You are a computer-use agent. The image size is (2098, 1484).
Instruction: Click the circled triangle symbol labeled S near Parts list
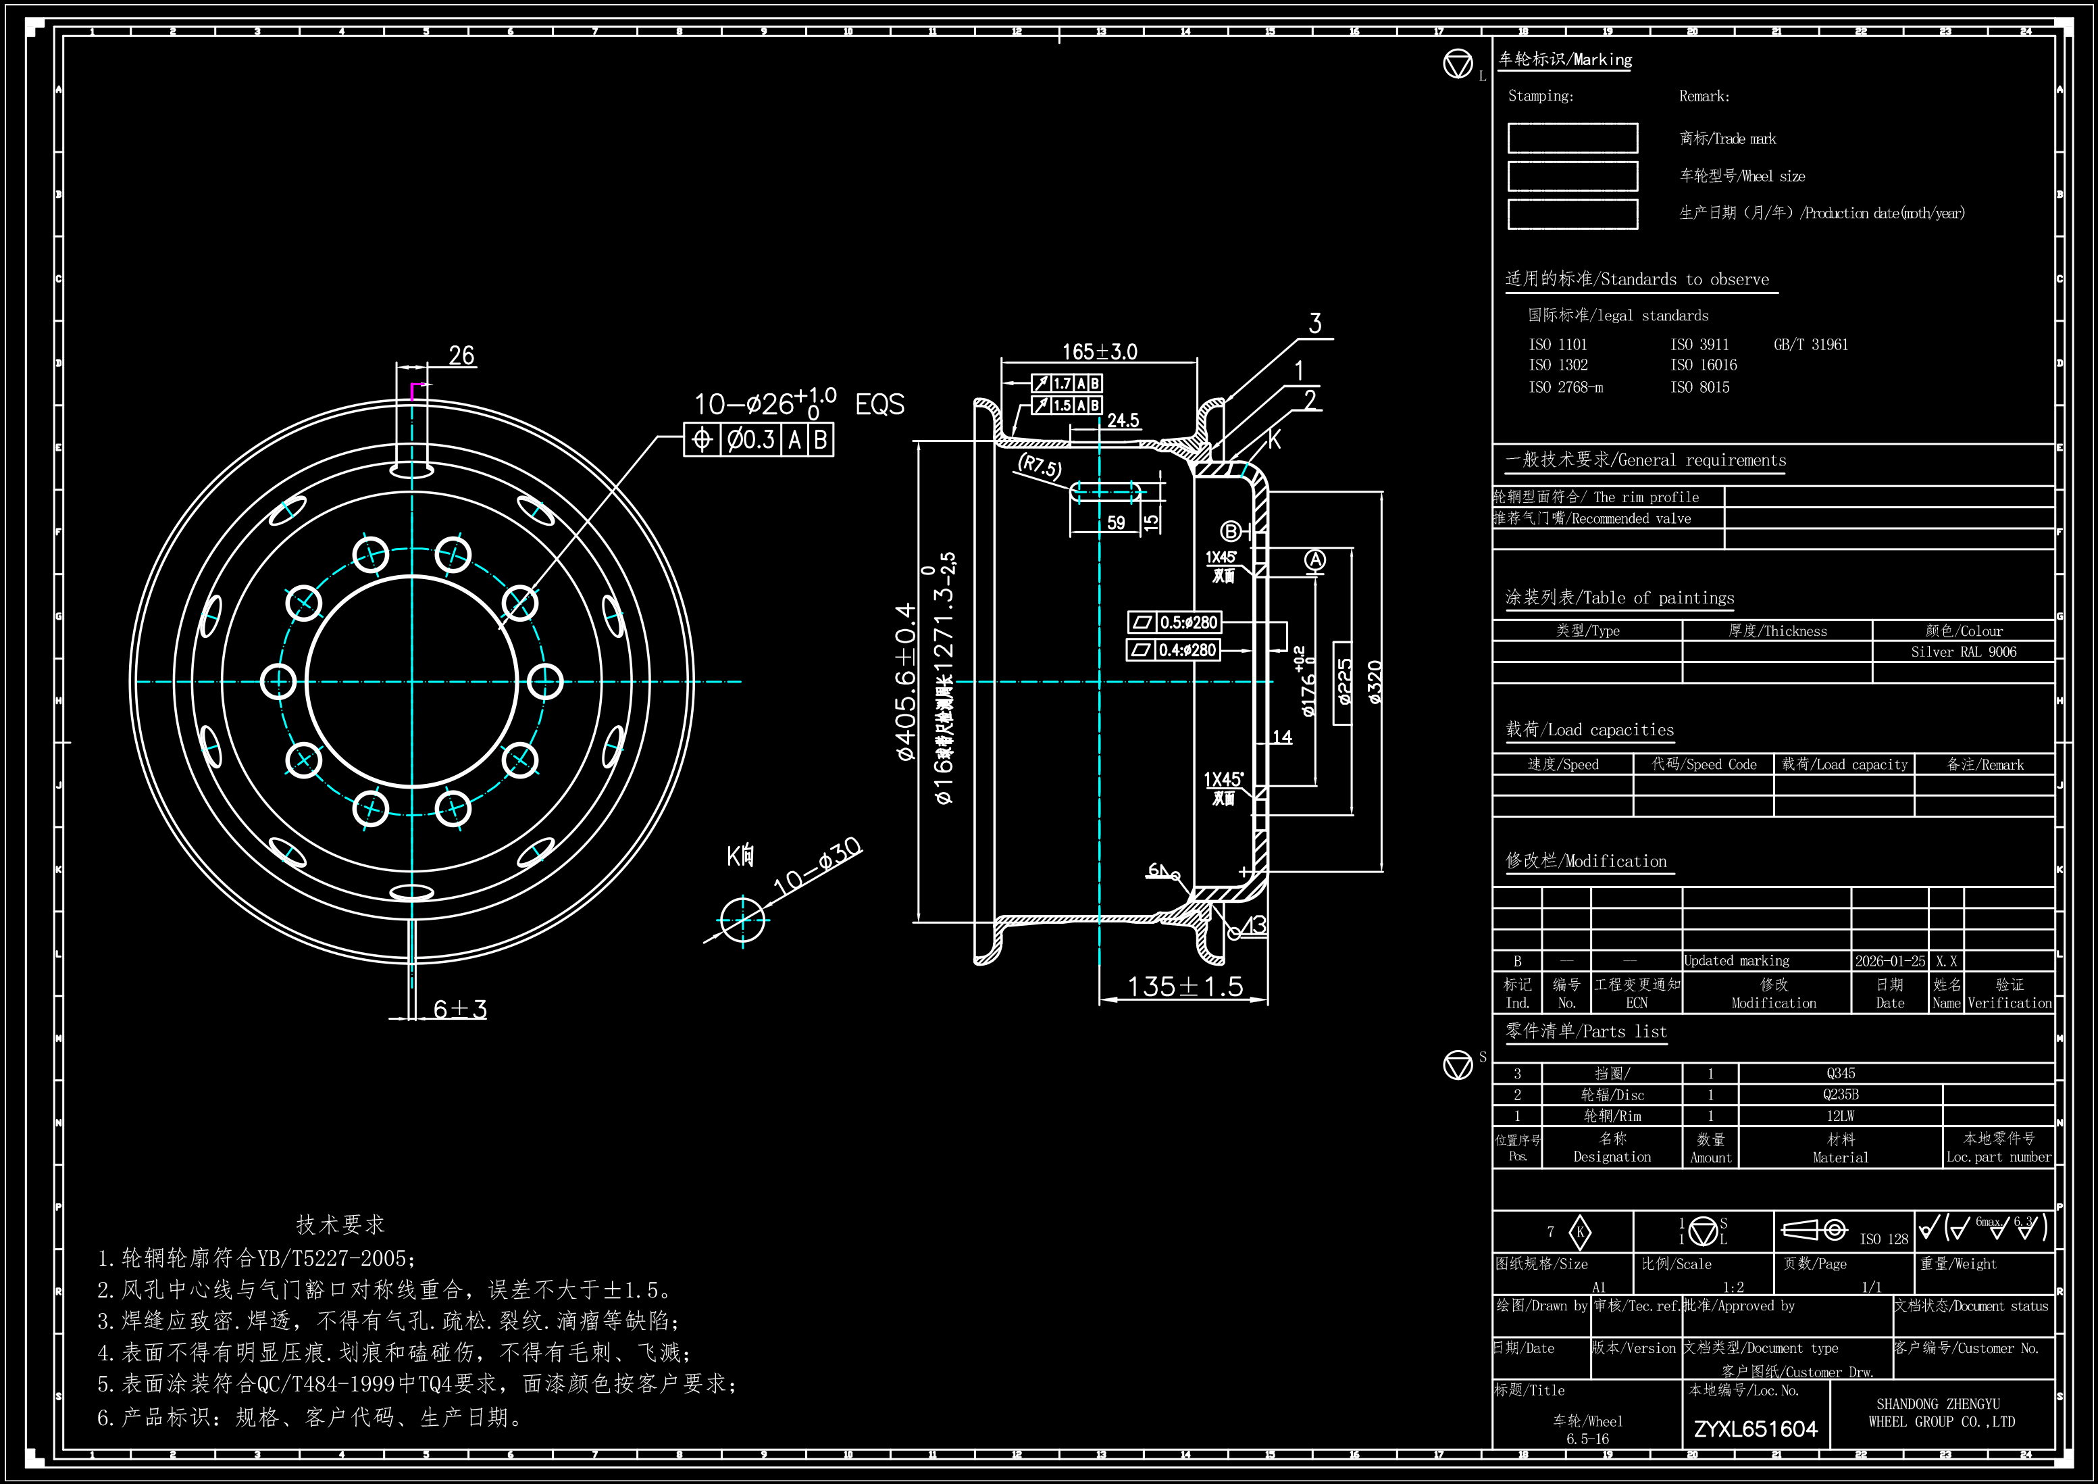click(x=1458, y=1064)
